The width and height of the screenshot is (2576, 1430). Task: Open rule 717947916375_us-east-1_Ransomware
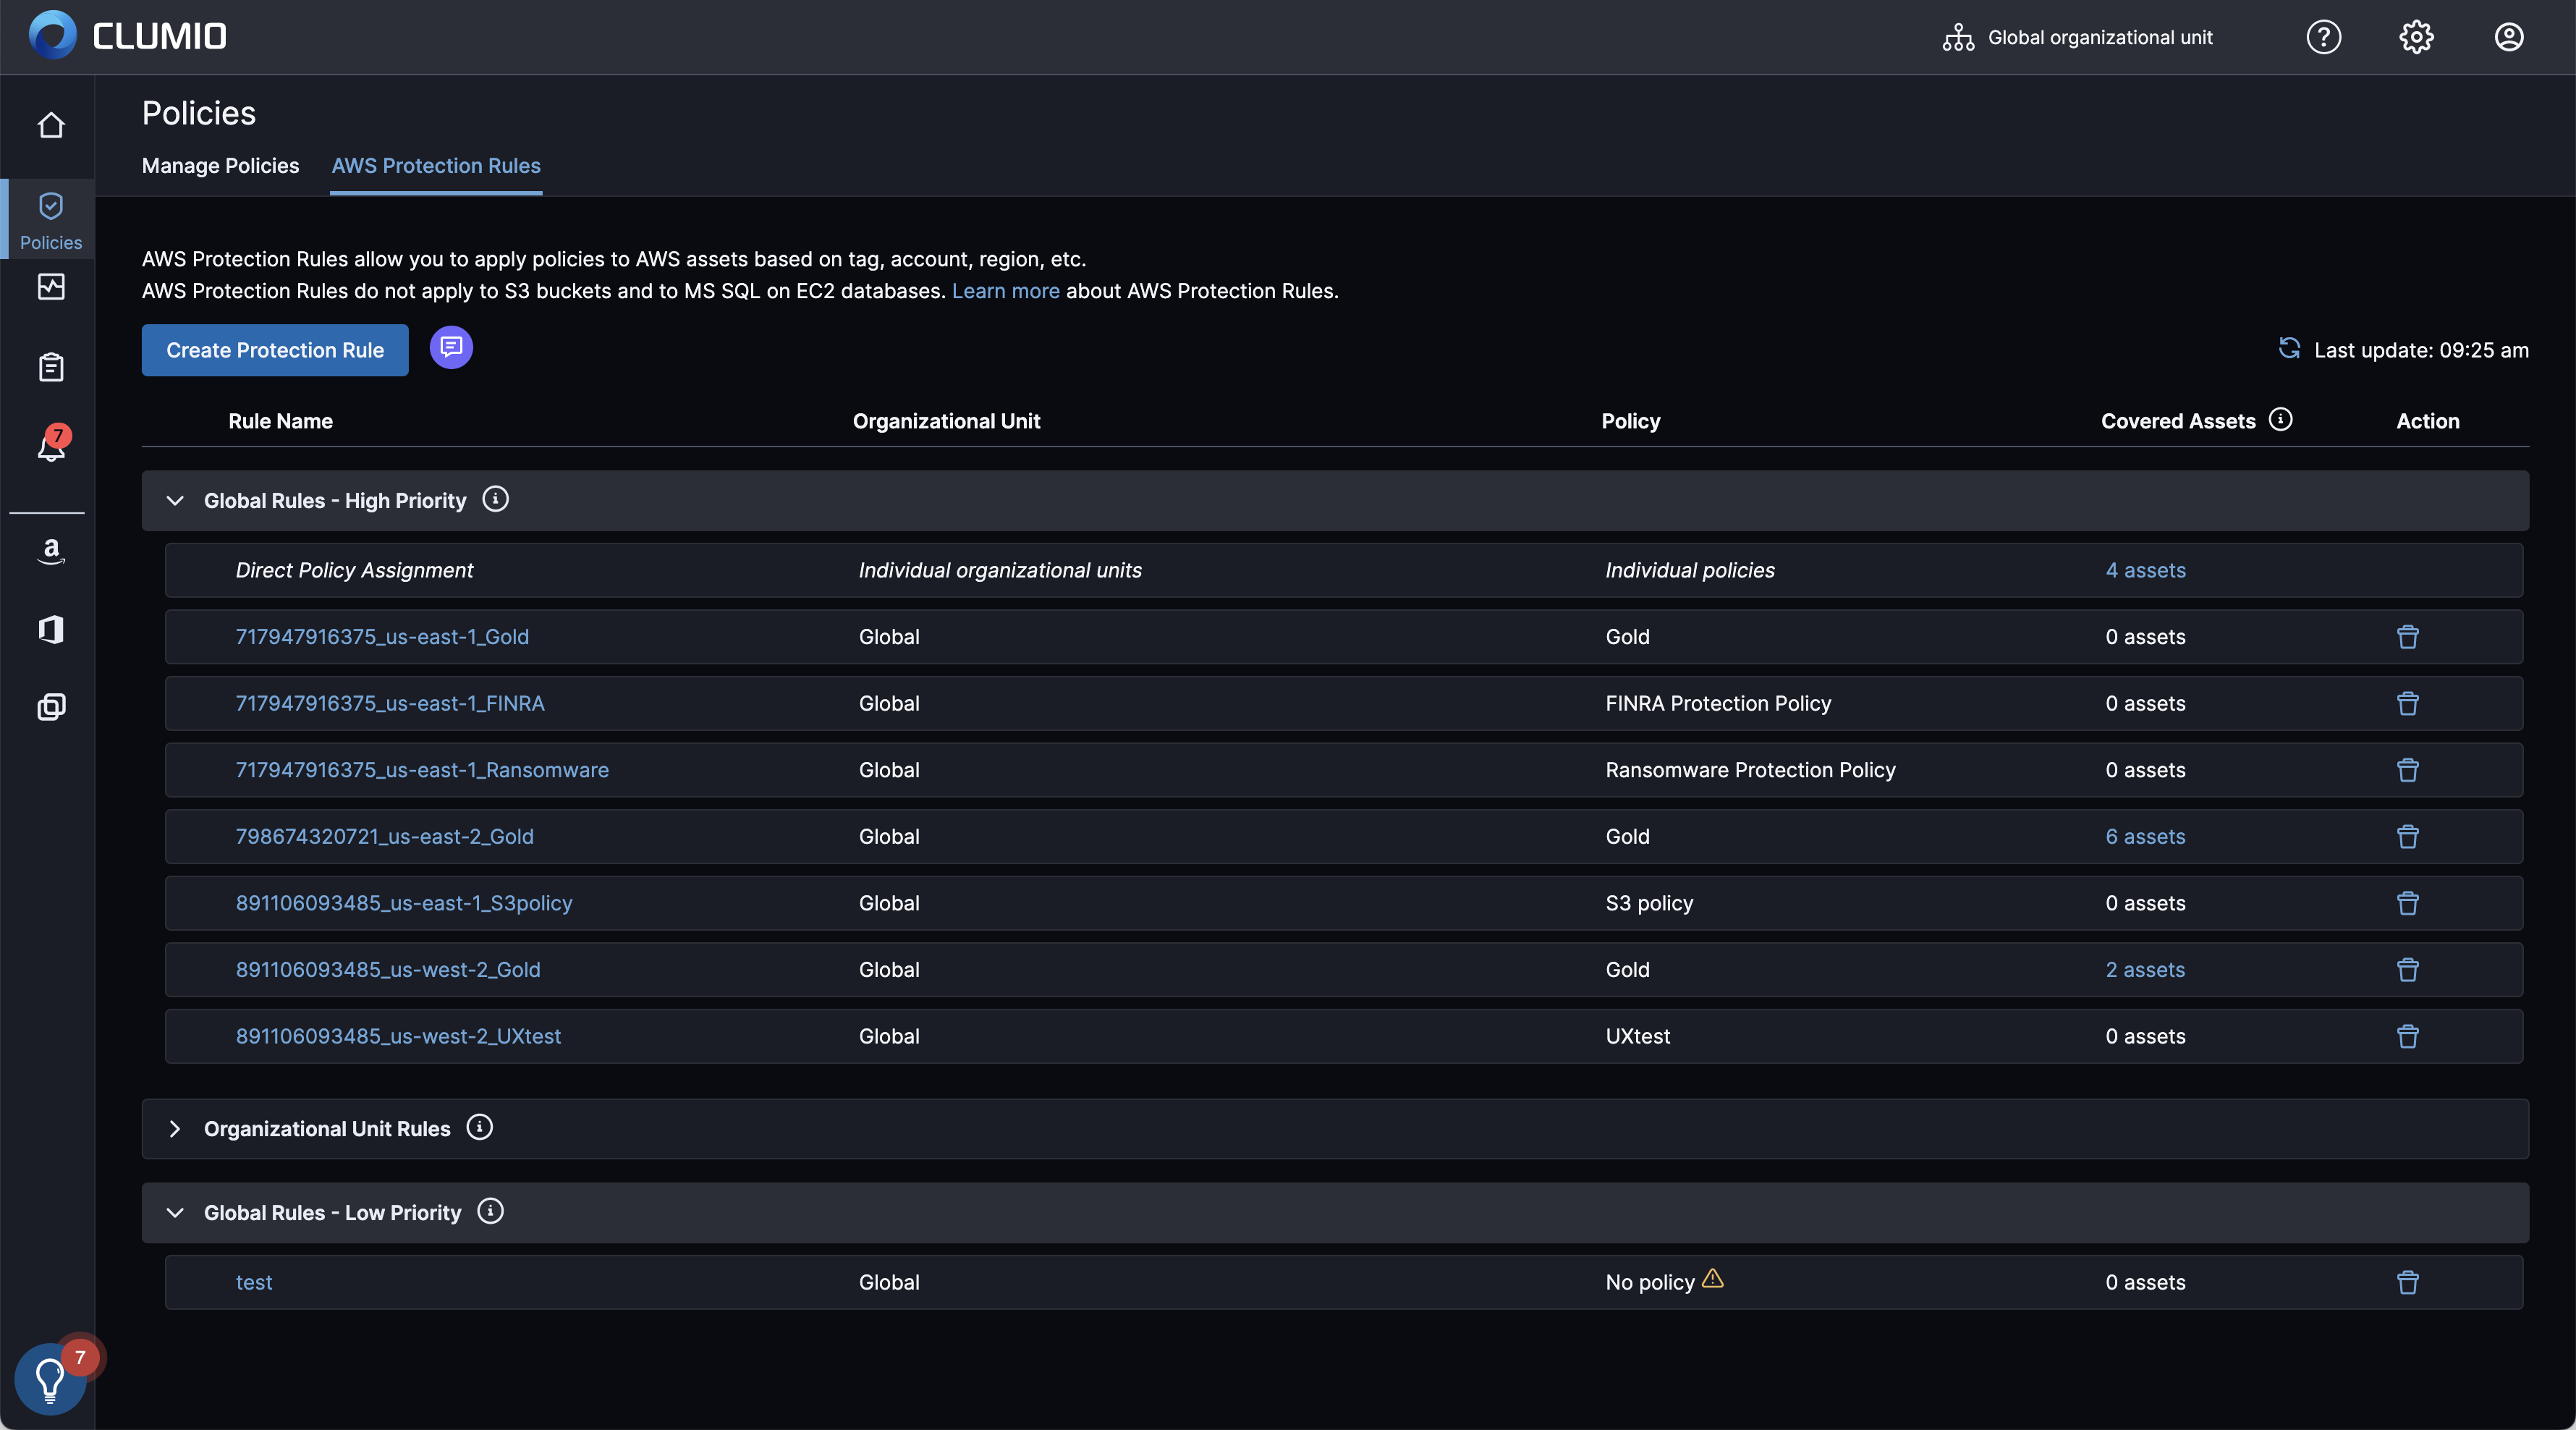tap(422, 770)
